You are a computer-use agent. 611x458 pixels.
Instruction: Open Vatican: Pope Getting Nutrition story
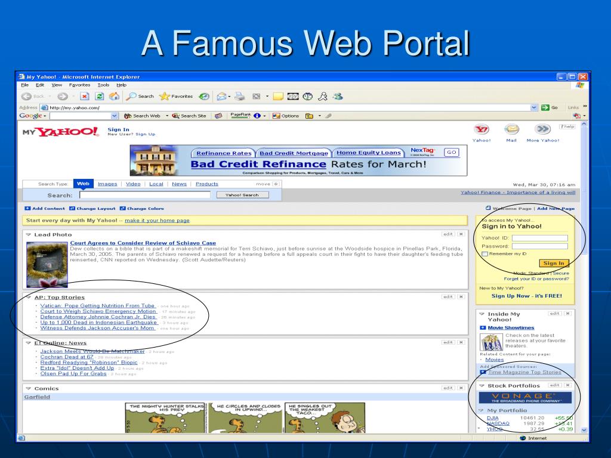coord(97,306)
